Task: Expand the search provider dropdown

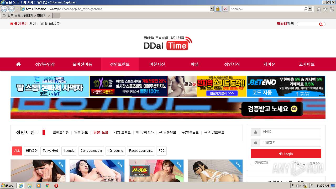Action: (310, 9)
